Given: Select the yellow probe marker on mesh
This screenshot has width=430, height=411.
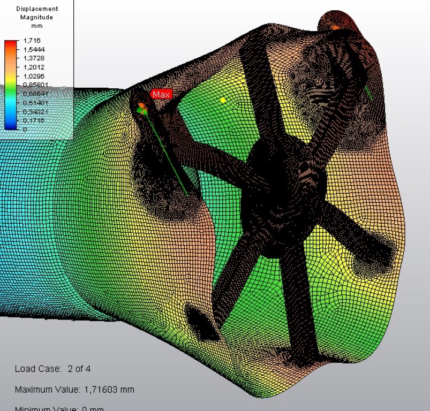Looking at the screenshot, I should (x=223, y=100).
